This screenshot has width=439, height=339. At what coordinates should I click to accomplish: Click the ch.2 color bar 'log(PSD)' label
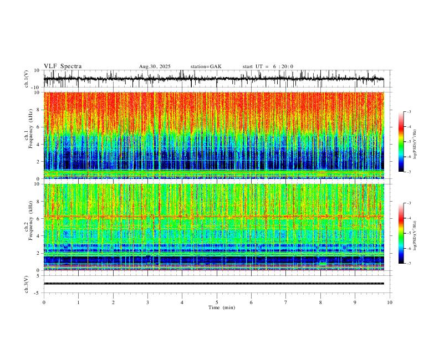415,235
